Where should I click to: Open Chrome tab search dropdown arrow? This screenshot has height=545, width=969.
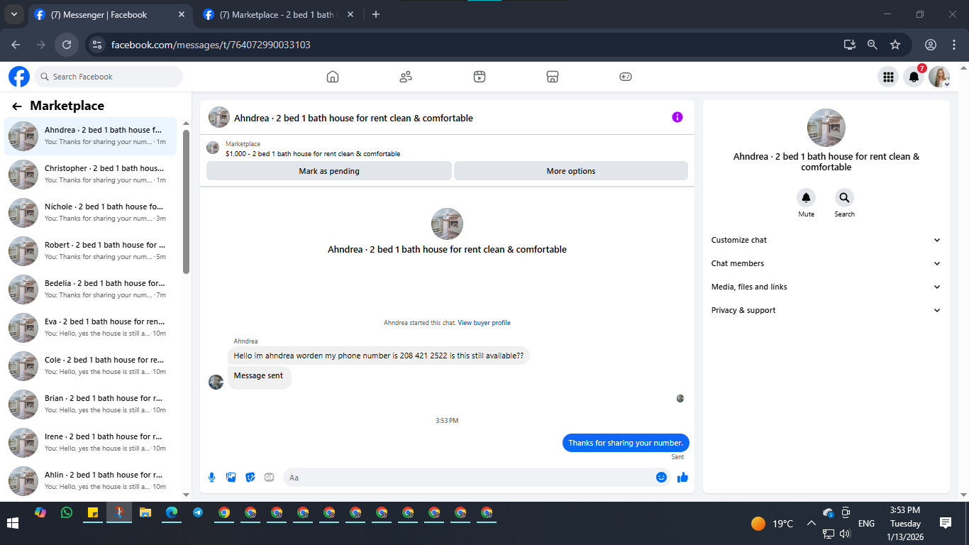pos(13,14)
